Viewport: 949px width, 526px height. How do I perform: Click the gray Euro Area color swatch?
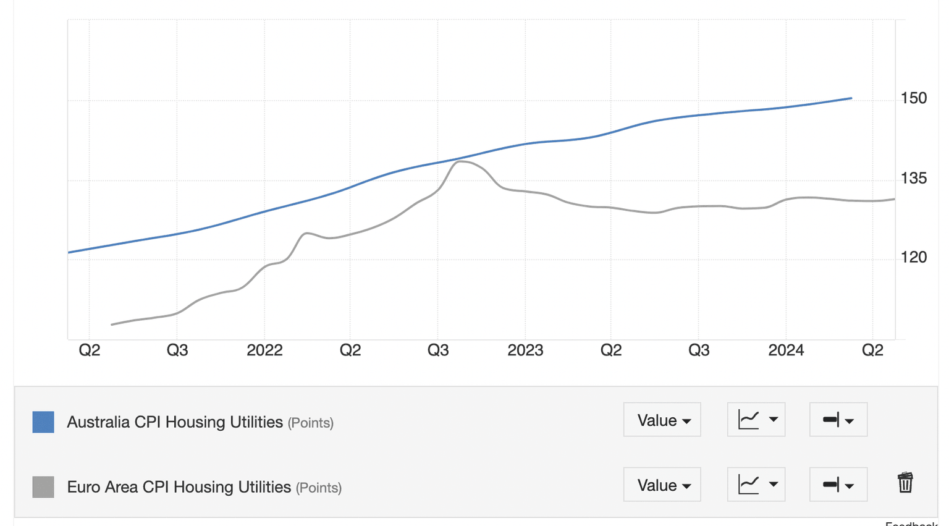tap(43, 487)
